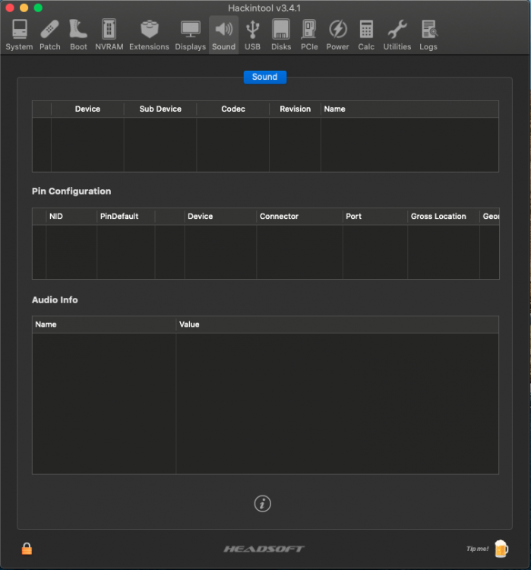Toggle the orange lock icon
Screen dimensions: 531x570
pos(27,548)
